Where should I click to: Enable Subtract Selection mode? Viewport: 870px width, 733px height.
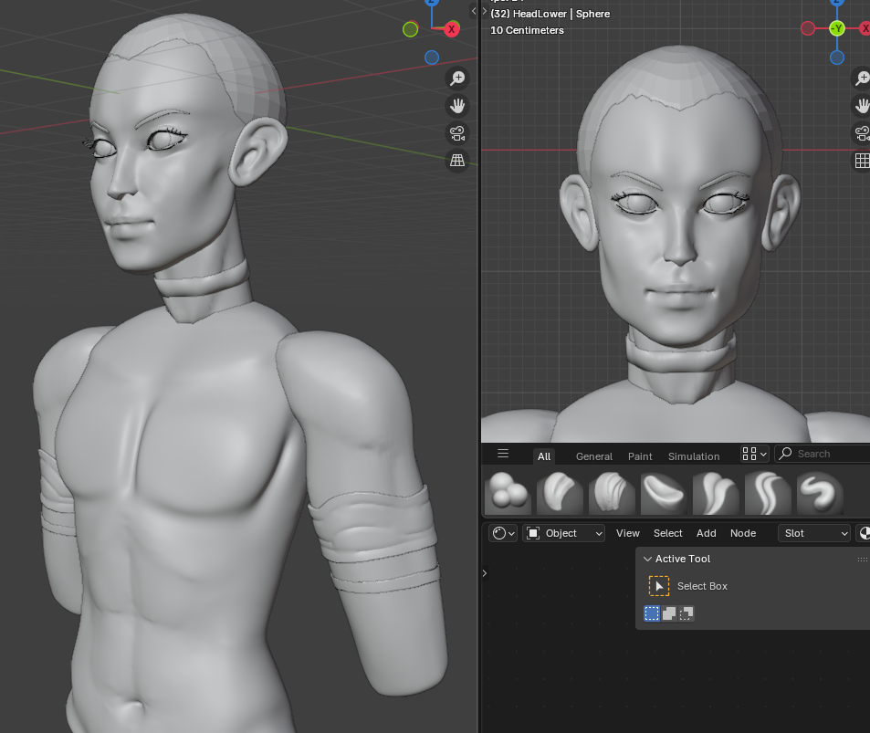[x=687, y=613]
